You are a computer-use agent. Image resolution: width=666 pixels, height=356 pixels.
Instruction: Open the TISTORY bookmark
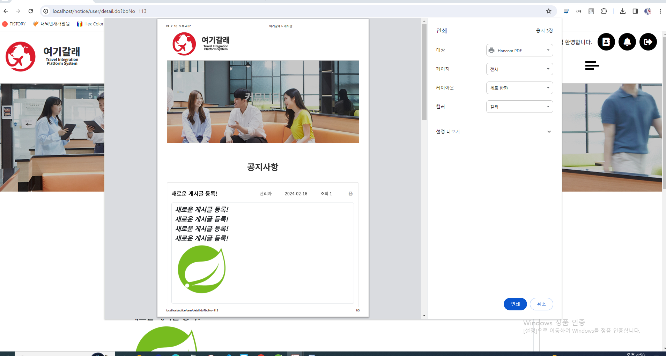click(x=14, y=24)
